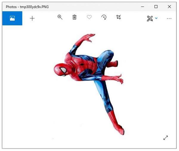Close the Photos window
Image resolution: width=179 pixels, height=151 pixels.
169,6
